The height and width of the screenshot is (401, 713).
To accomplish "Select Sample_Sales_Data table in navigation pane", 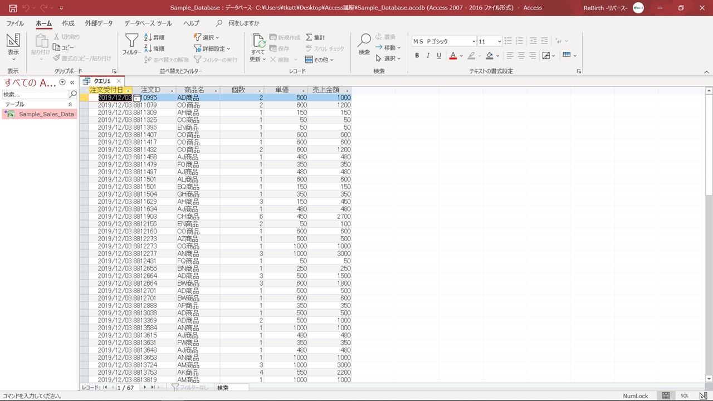I will 46,114.
